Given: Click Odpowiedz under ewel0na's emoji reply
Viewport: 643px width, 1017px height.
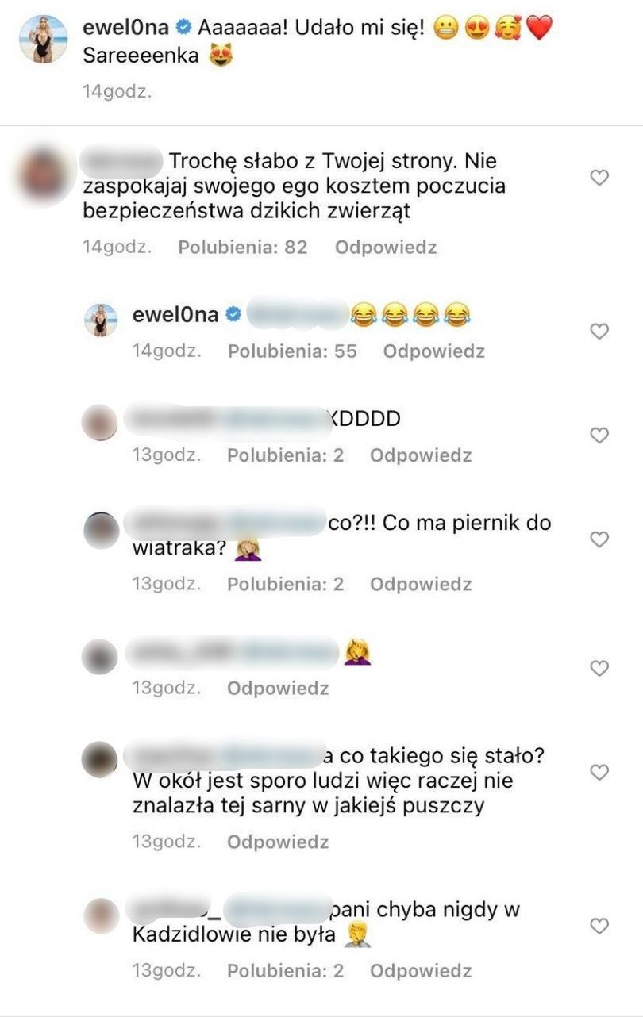Looking at the screenshot, I should click(433, 351).
